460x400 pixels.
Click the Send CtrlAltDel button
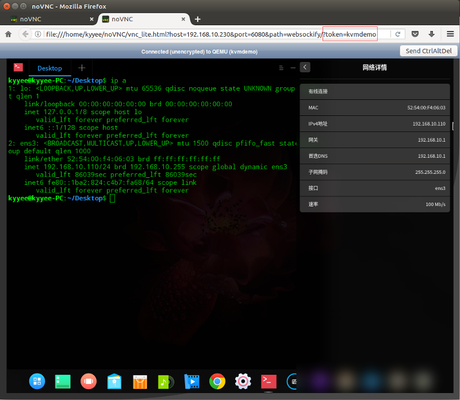pos(428,51)
